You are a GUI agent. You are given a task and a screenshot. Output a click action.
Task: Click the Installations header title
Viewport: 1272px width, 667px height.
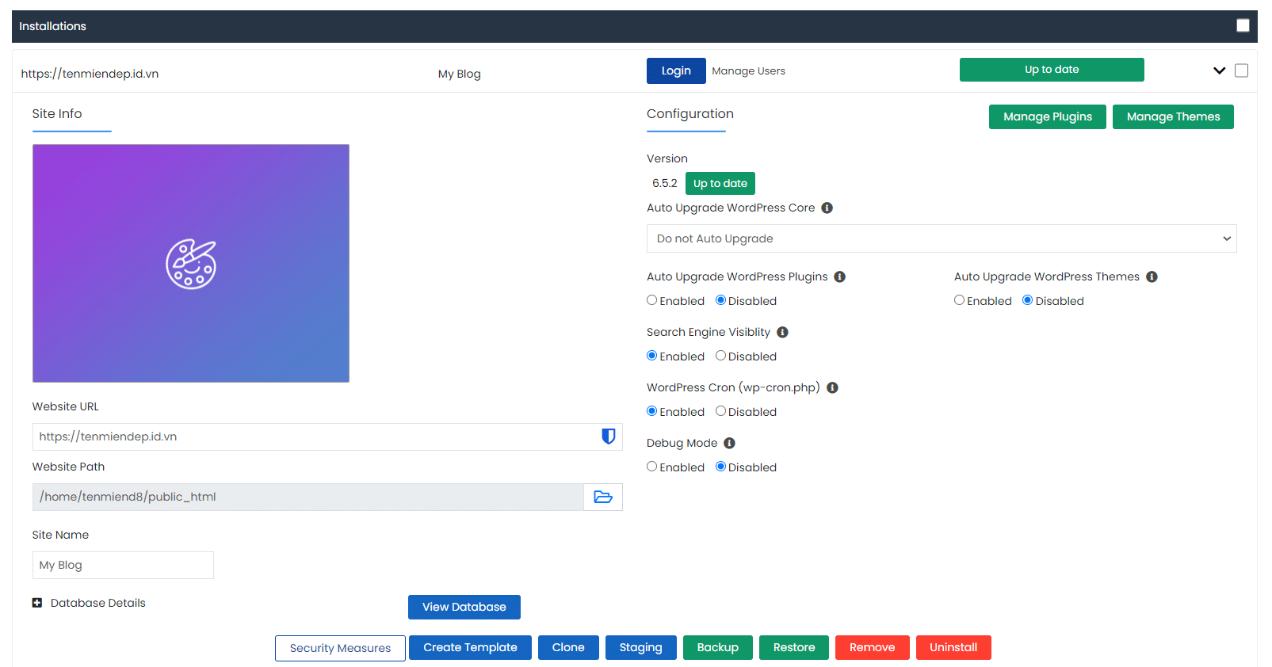[52, 26]
